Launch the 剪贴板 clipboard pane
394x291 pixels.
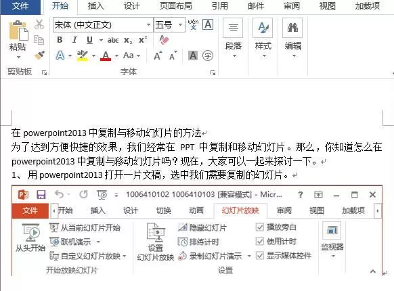coord(44,73)
